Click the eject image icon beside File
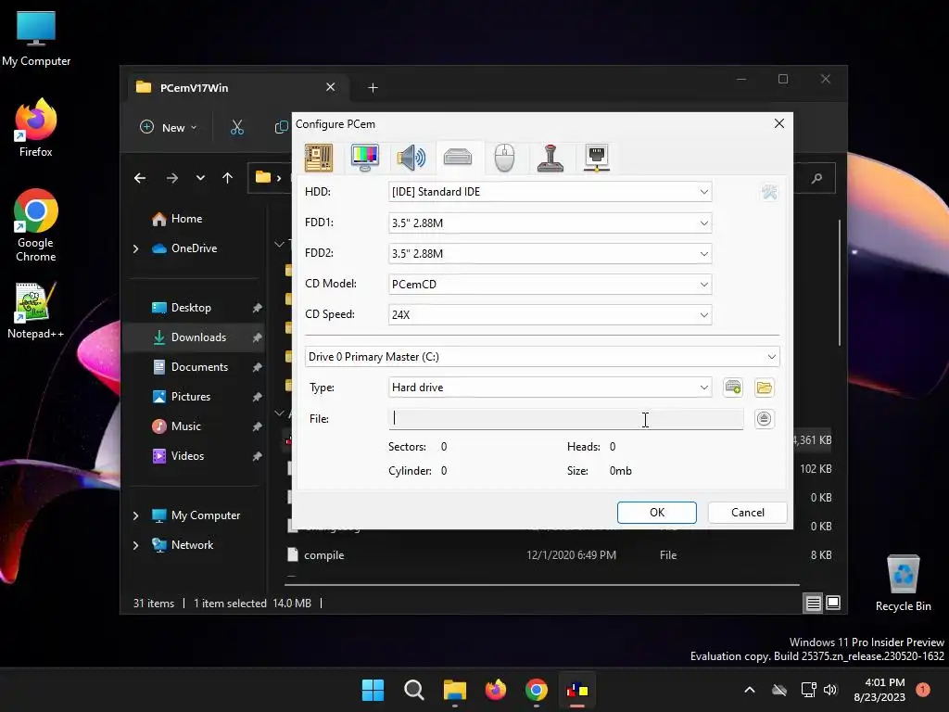 [x=765, y=419]
